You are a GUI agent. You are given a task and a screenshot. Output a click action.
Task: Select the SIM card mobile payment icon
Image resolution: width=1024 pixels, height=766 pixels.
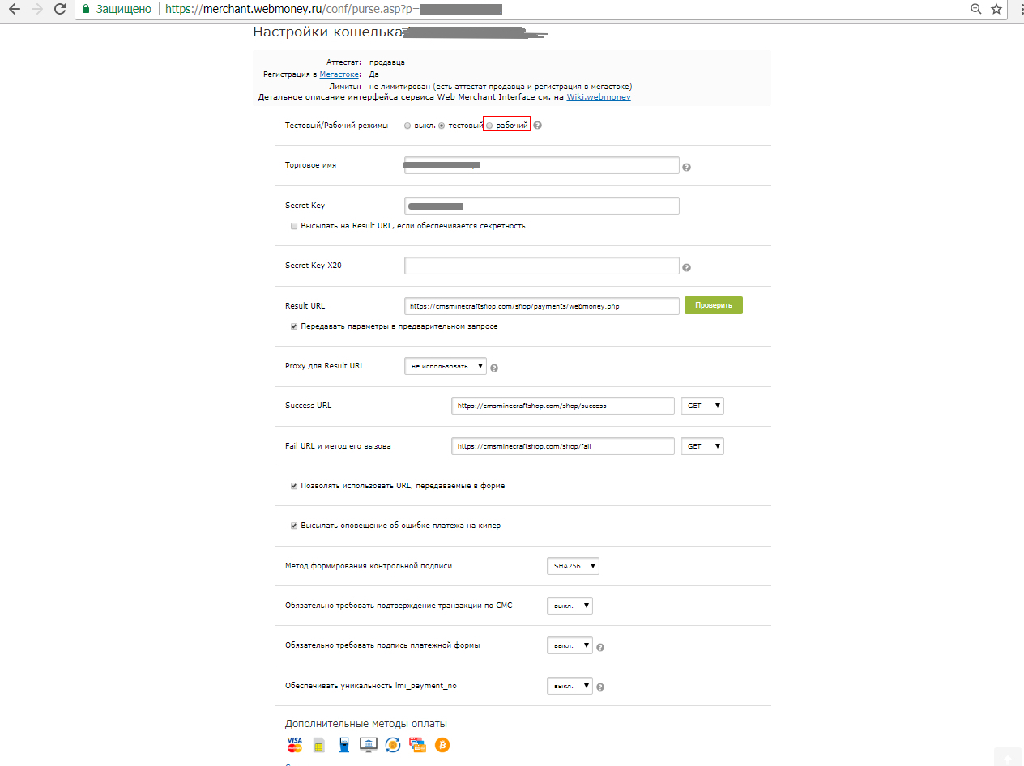[318, 745]
